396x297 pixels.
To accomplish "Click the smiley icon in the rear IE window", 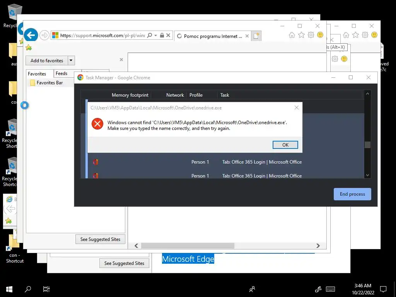I will (x=374, y=35).
